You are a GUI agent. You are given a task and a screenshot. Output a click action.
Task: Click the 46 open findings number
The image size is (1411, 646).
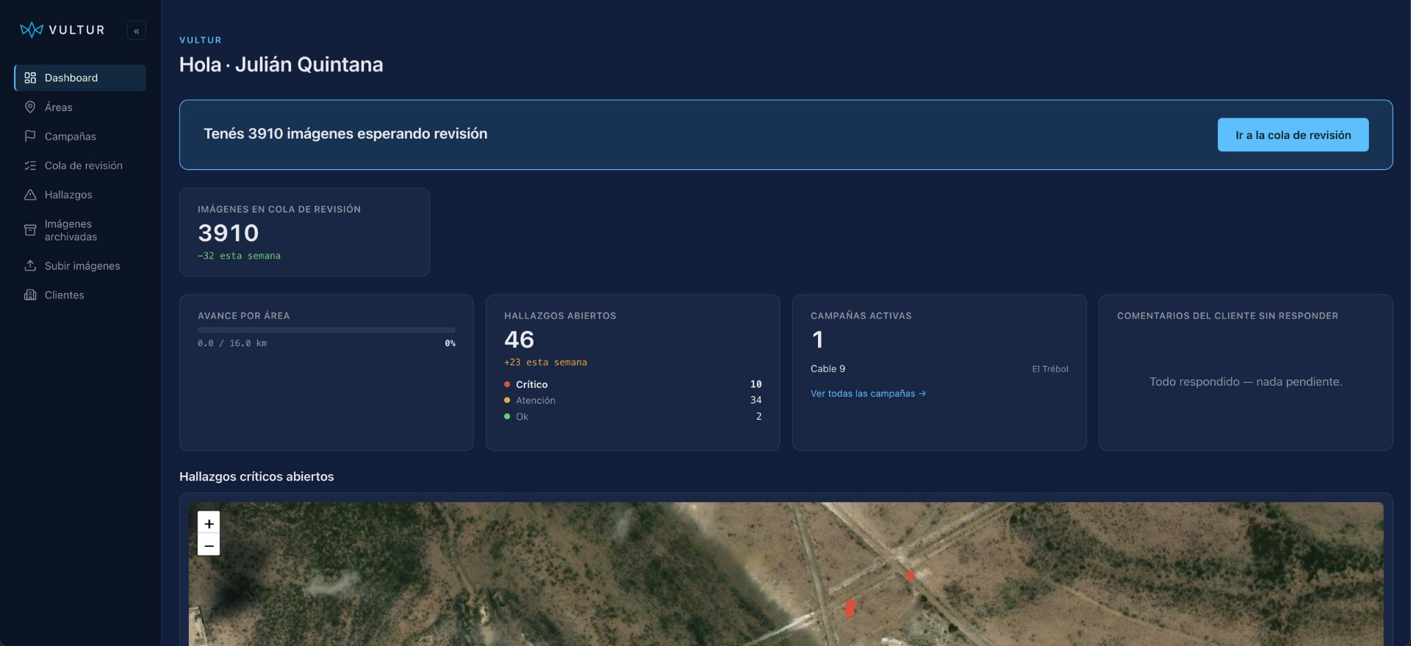click(x=519, y=340)
